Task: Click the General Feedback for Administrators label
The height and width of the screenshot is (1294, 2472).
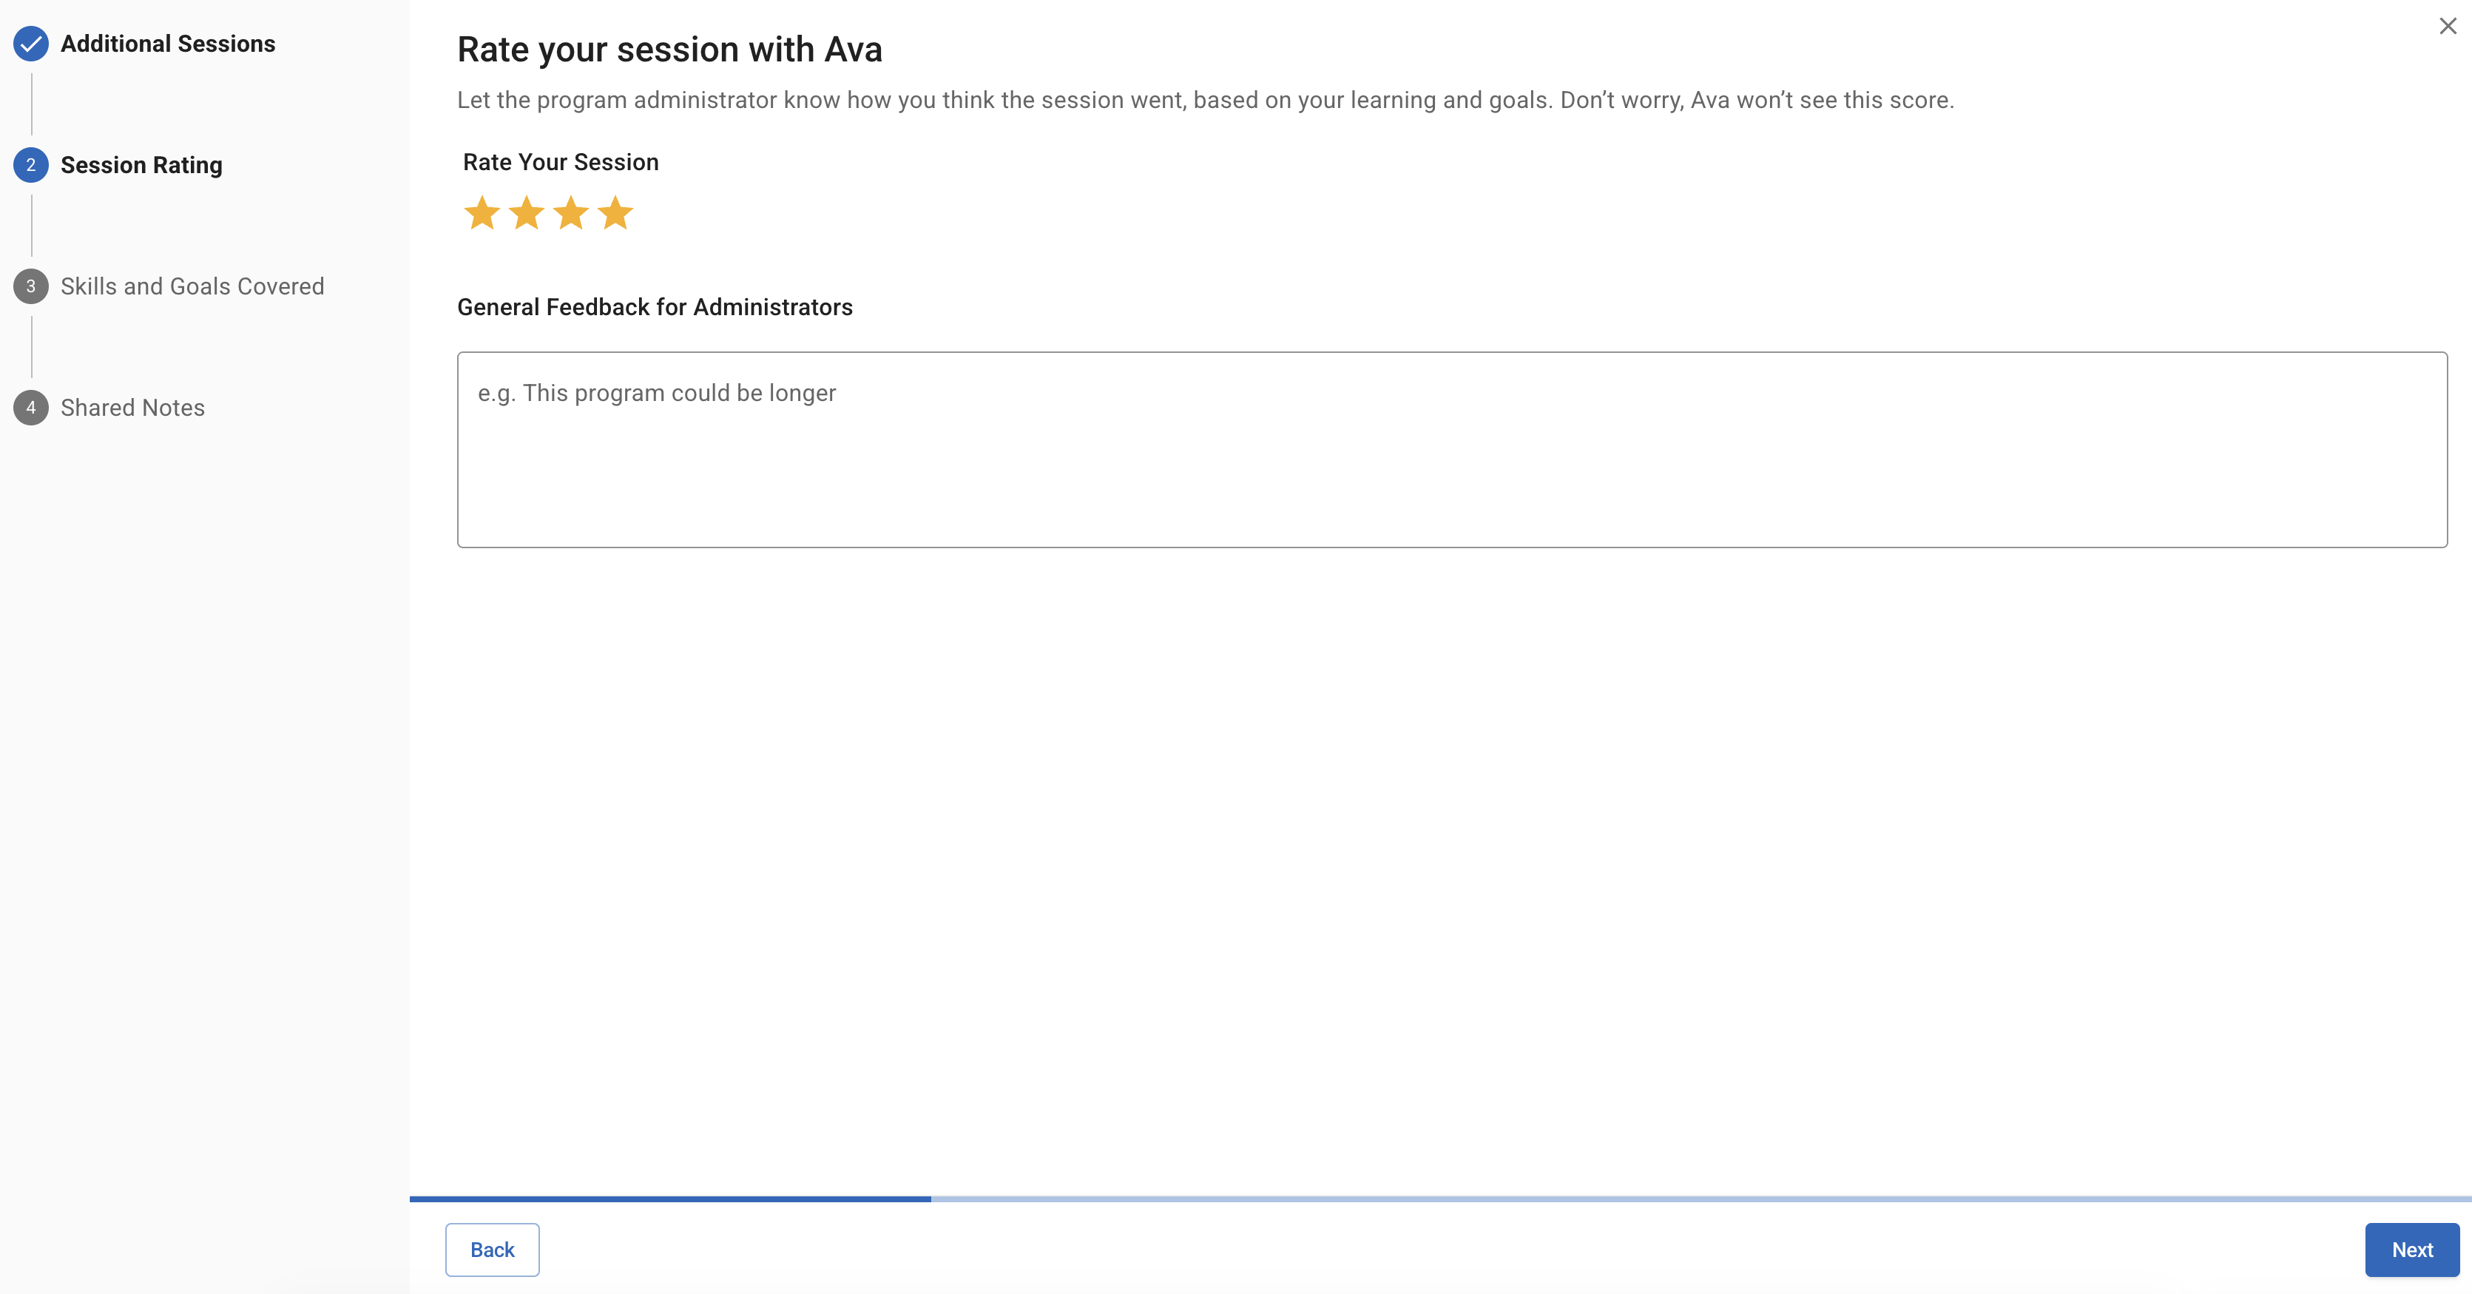Action: [x=655, y=307]
